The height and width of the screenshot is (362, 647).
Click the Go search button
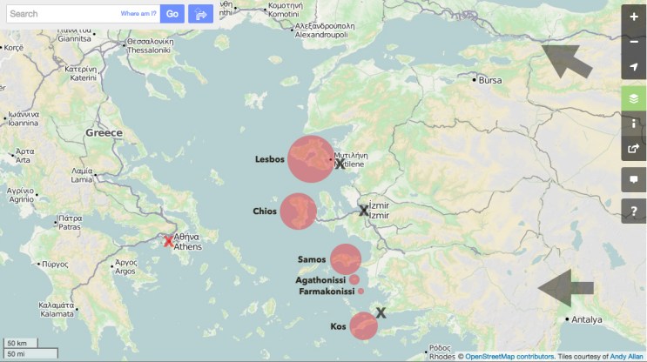coord(172,14)
